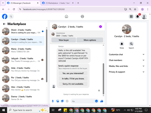The height and width of the screenshot is (113, 151).
Task: Open the Windows Start button
Action: click(x=4, y=110)
